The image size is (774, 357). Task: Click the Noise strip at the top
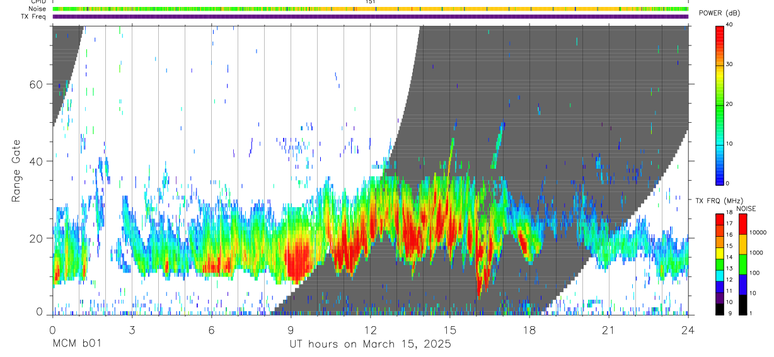[x=371, y=9]
